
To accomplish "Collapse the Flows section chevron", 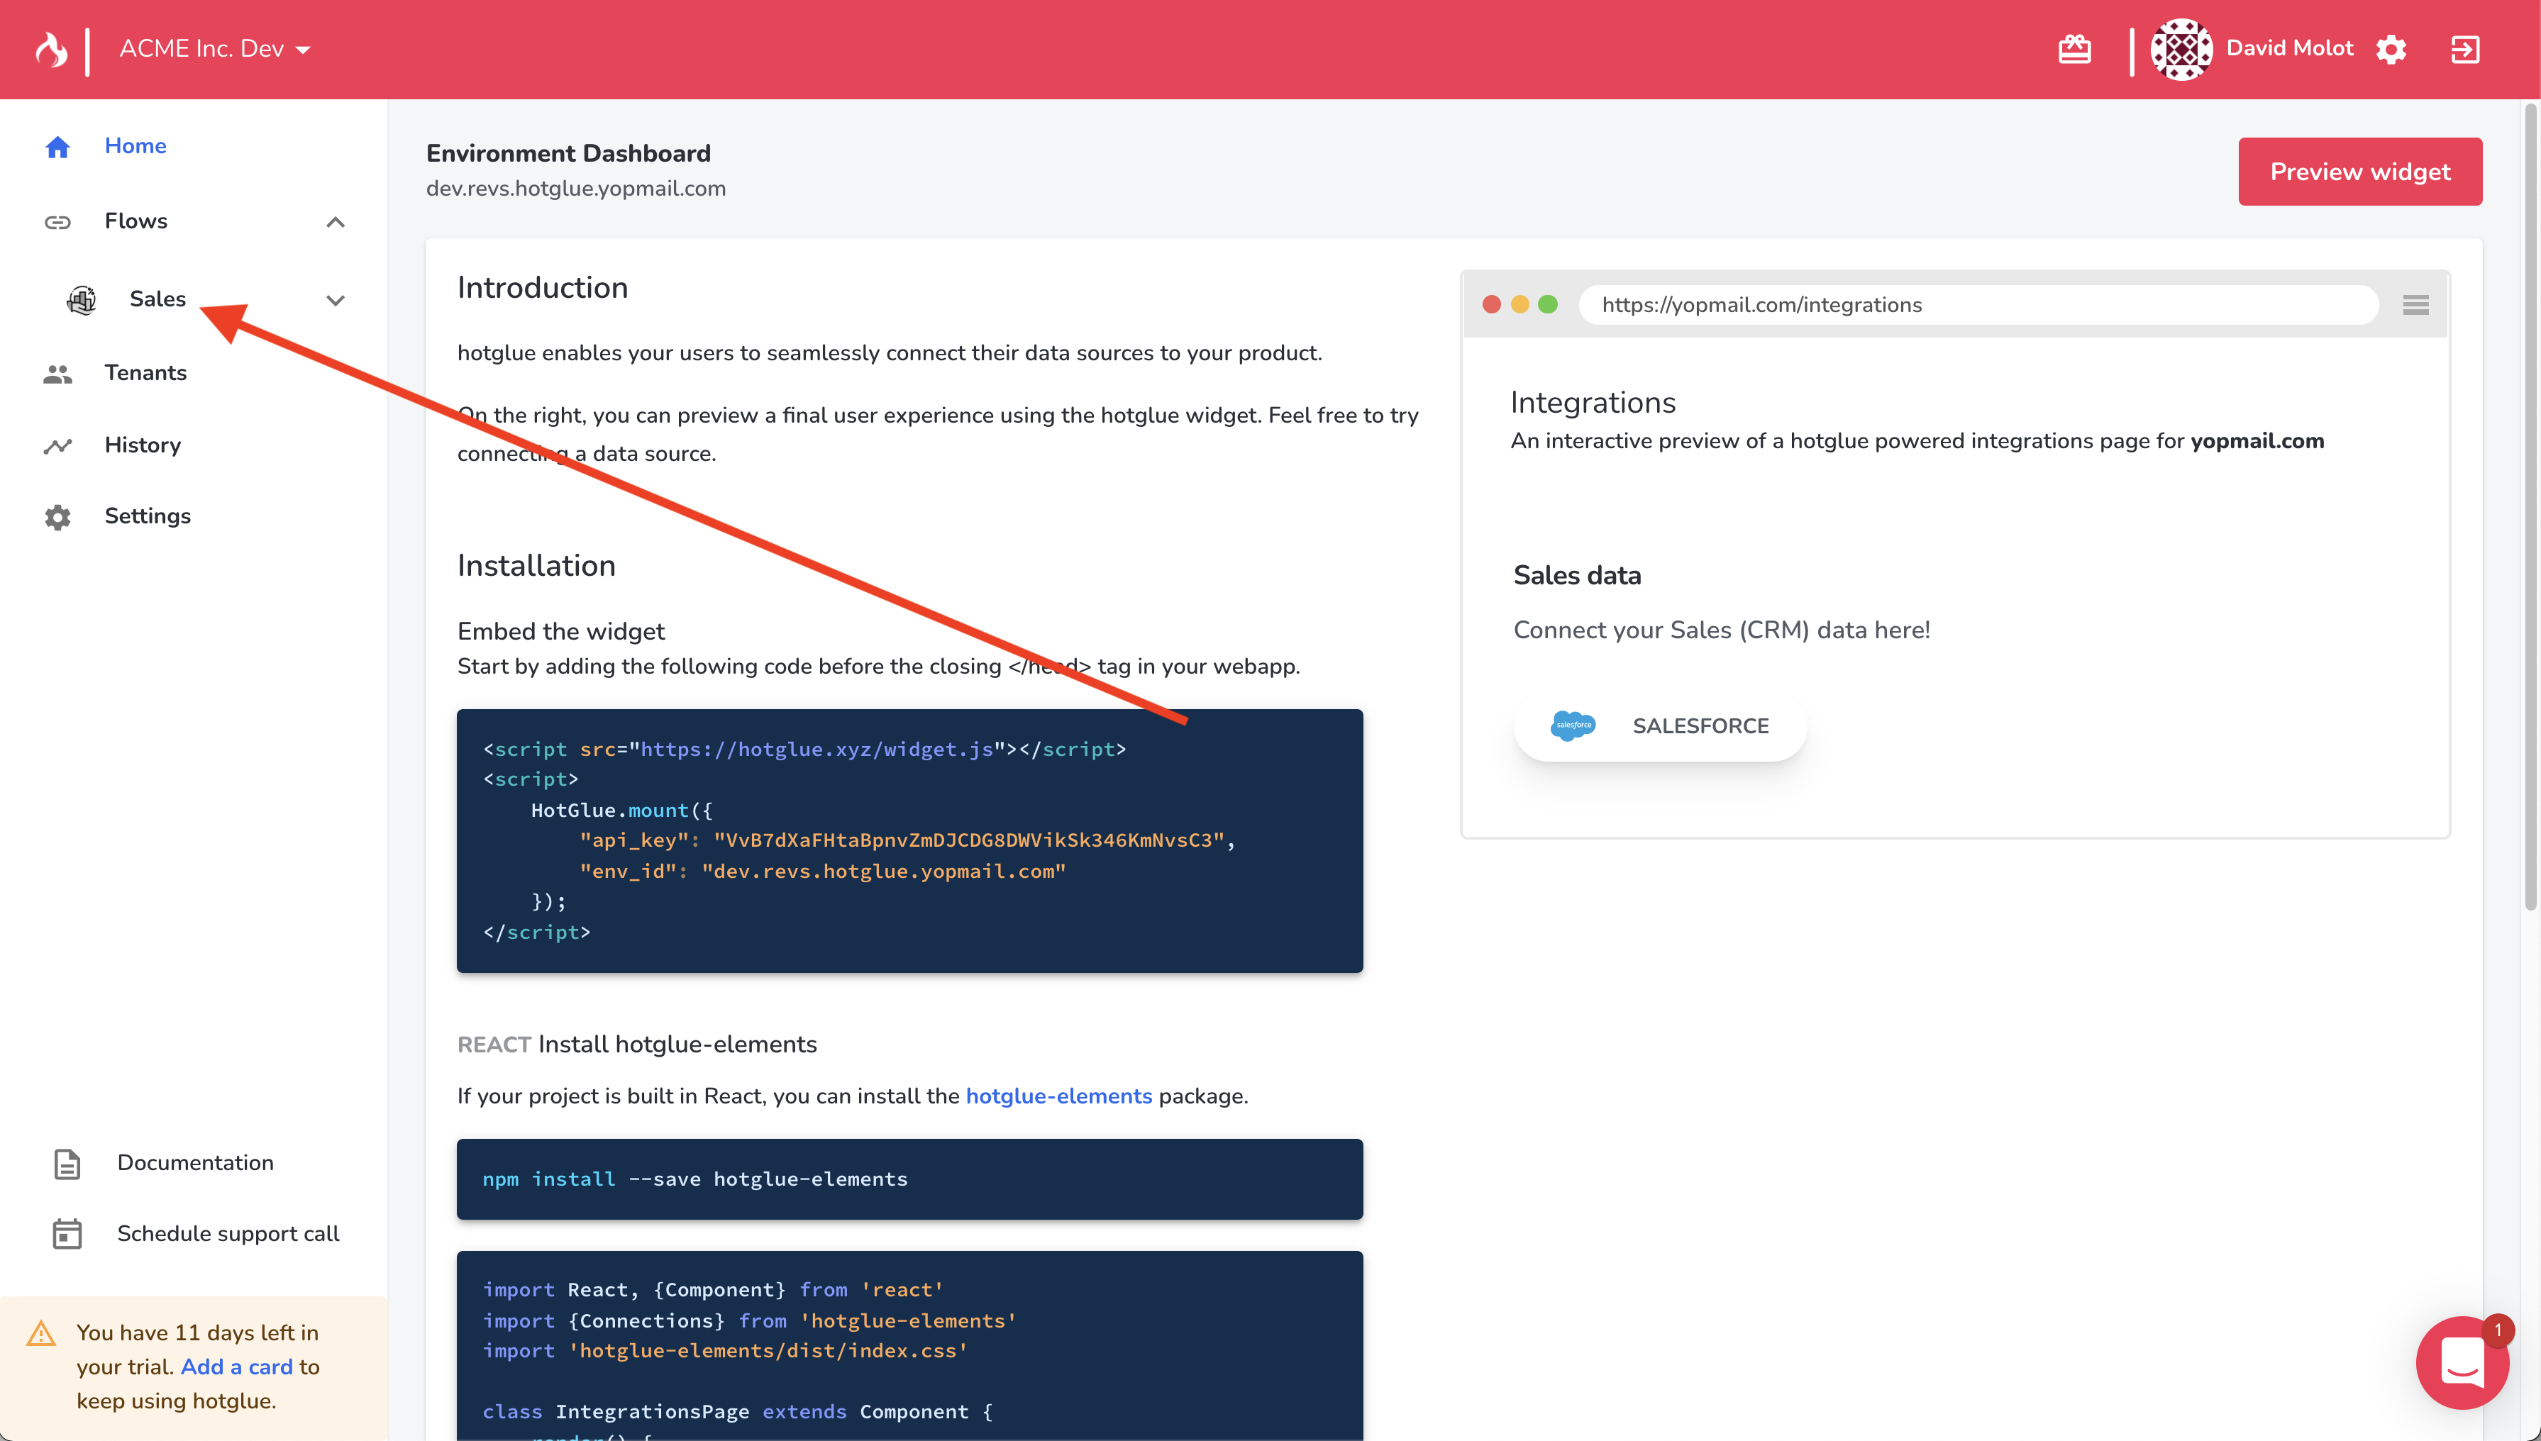I will (336, 222).
